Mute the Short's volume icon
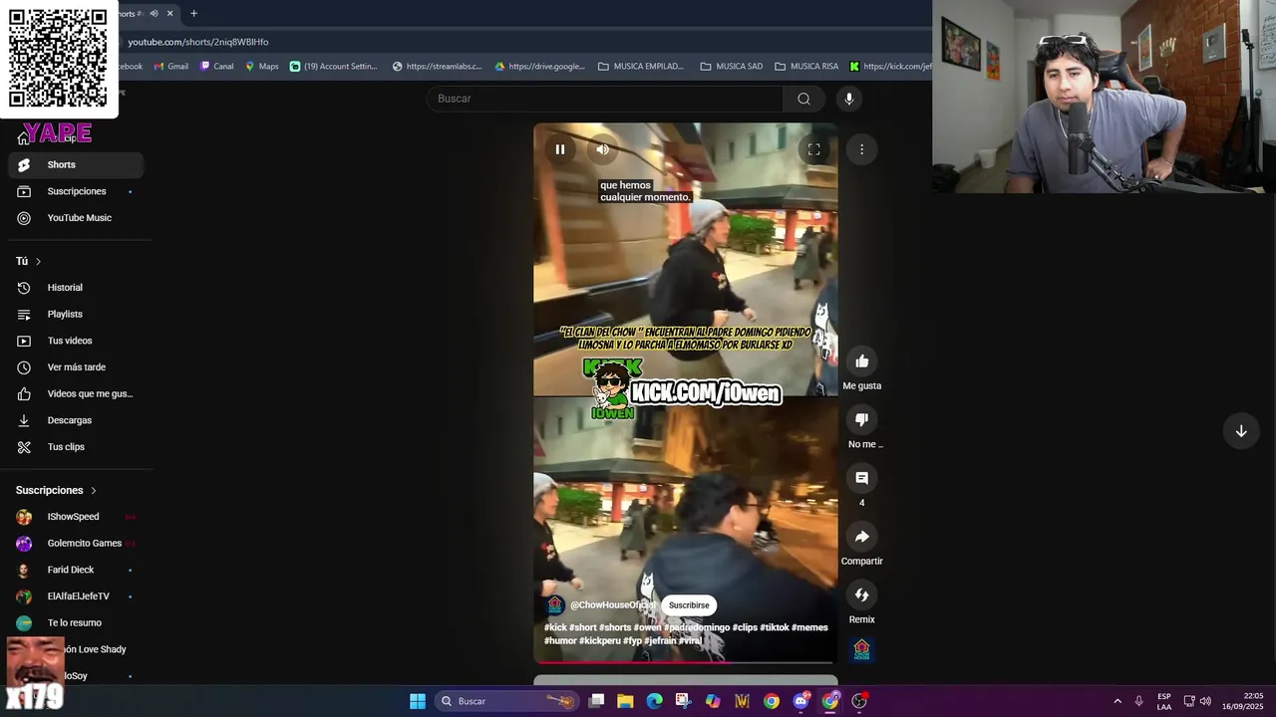 point(603,149)
